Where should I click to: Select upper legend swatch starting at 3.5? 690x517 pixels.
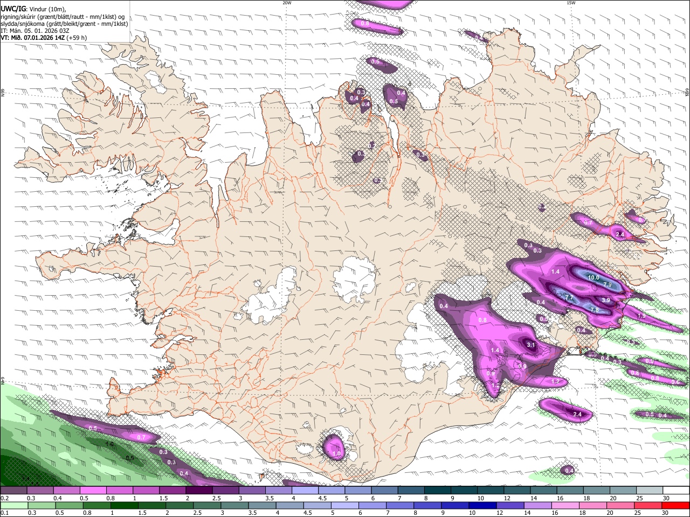pos(278,491)
